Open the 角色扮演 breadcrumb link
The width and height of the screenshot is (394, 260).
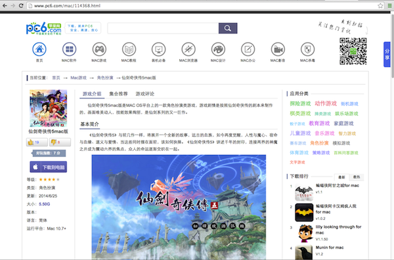(x=105, y=77)
